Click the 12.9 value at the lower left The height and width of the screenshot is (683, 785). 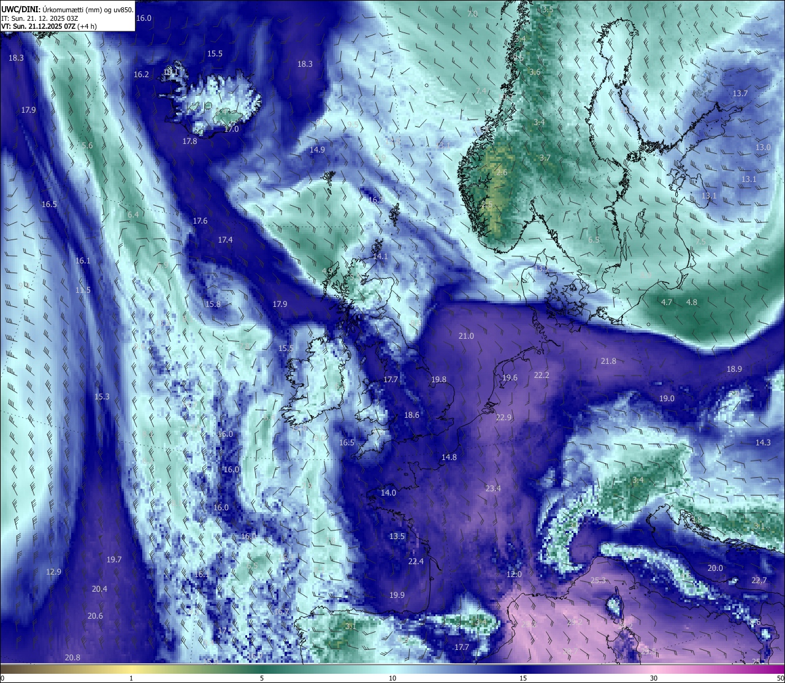(x=53, y=572)
